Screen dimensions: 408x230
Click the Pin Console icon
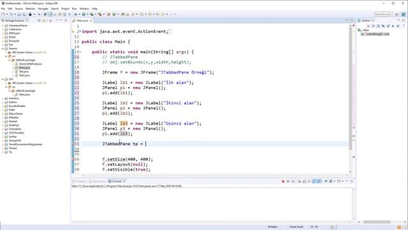tap(326, 181)
